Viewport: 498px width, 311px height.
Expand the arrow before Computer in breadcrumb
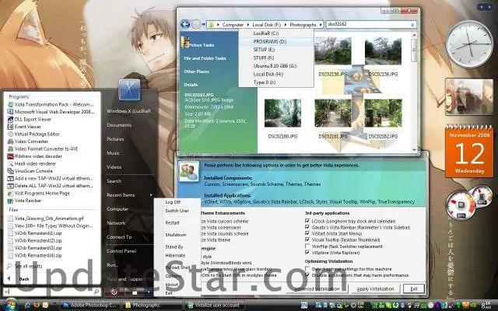pyautogui.click(x=218, y=25)
